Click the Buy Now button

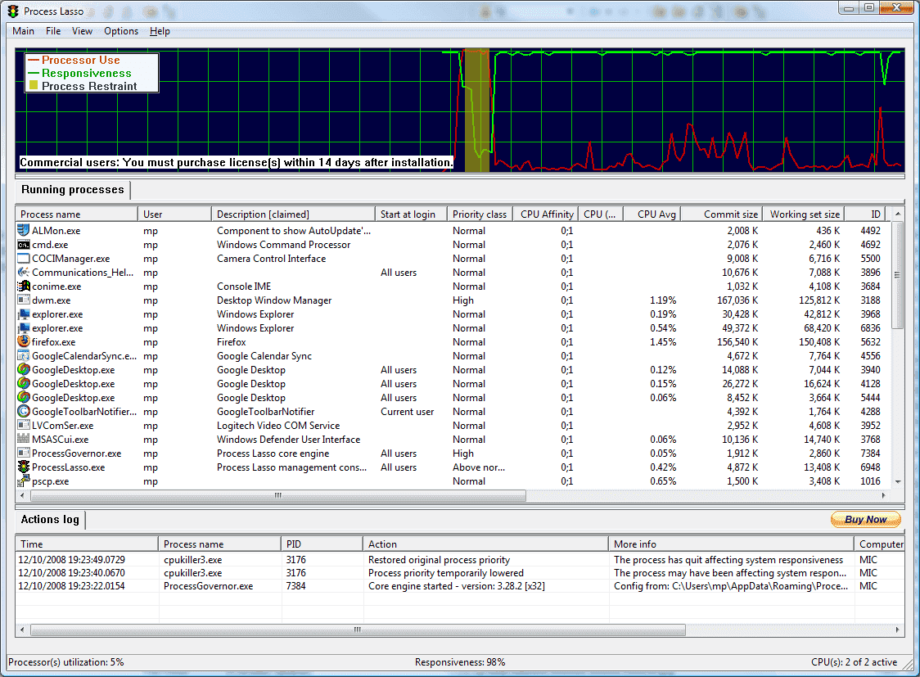pyautogui.click(x=865, y=519)
